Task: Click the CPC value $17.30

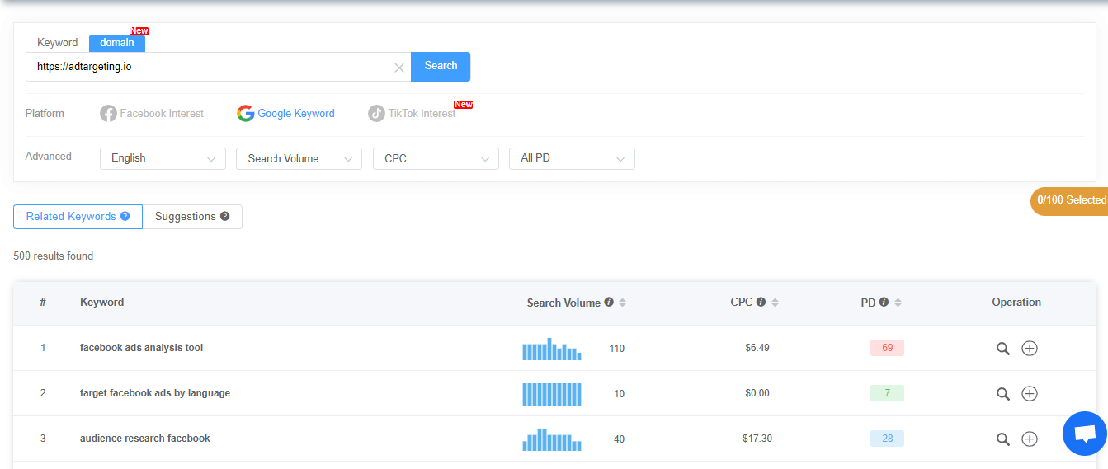Action: point(757,439)
